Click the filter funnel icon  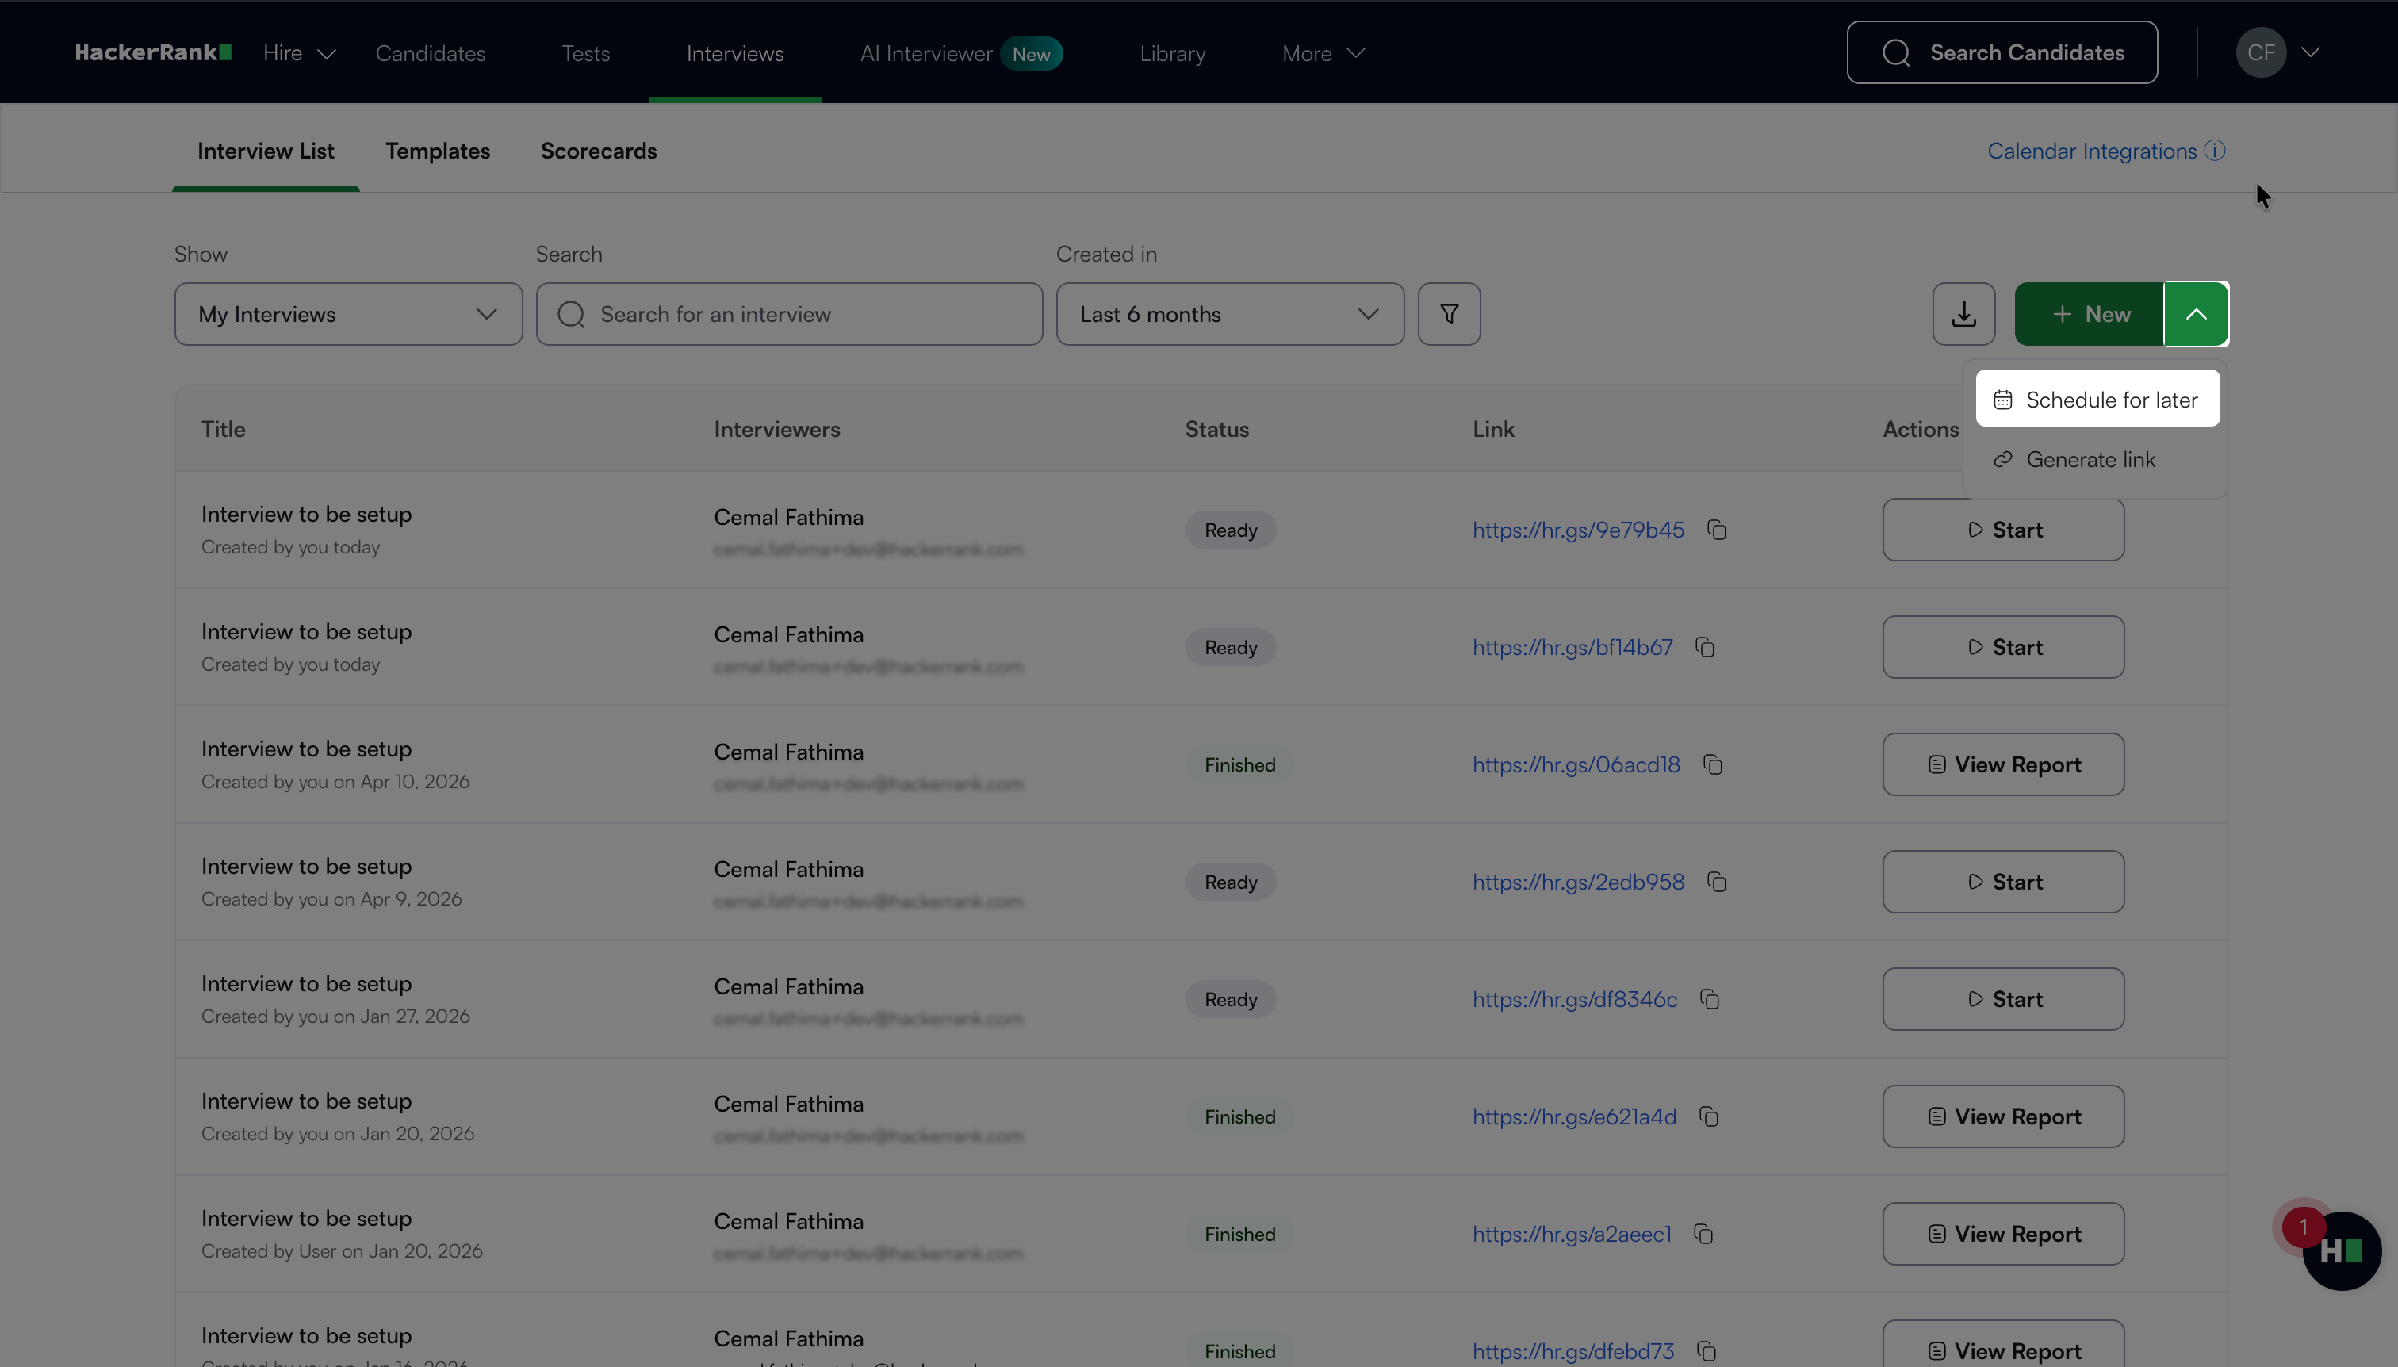pos(1449,313)
